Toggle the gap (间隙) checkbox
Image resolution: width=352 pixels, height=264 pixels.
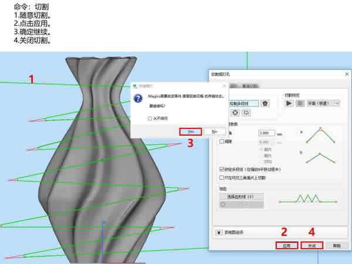(221, 141)
